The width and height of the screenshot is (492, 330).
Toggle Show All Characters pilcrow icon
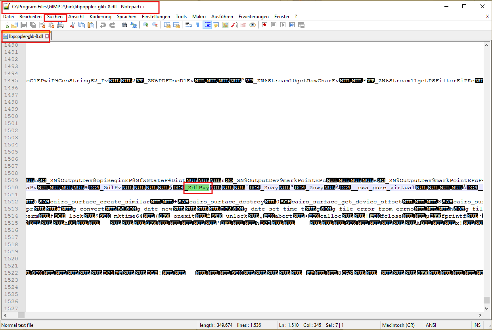(x=198, y=25)
